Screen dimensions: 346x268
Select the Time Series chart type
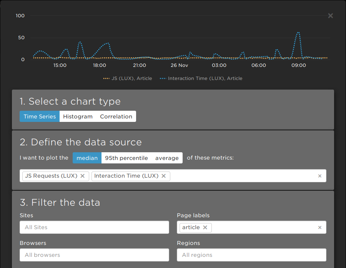click(40, 117)
